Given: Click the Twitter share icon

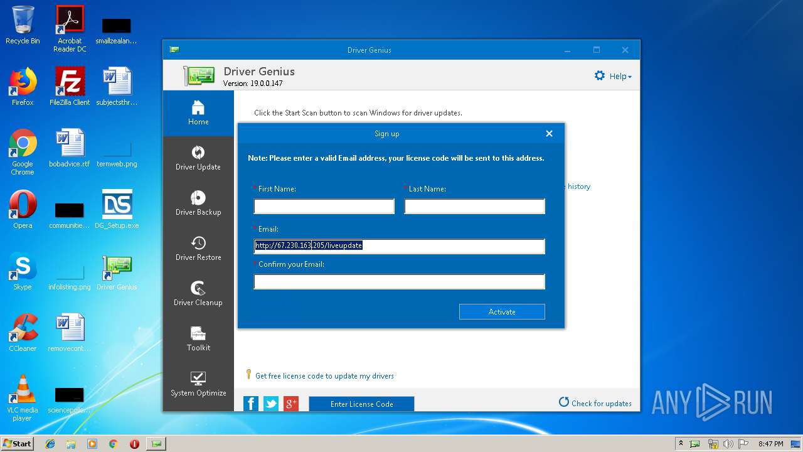Looking at the screenshot, I should pyautogui.click(x=271, y=404).
